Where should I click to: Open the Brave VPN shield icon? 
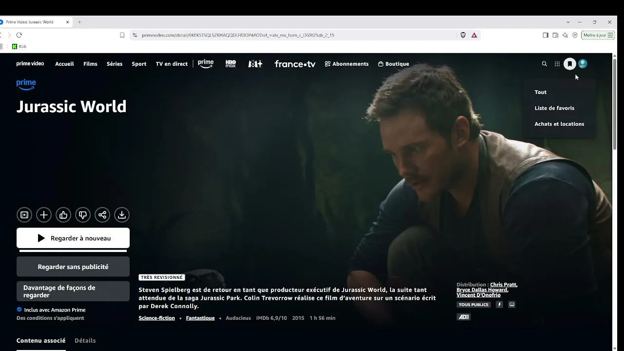(575, 35)
